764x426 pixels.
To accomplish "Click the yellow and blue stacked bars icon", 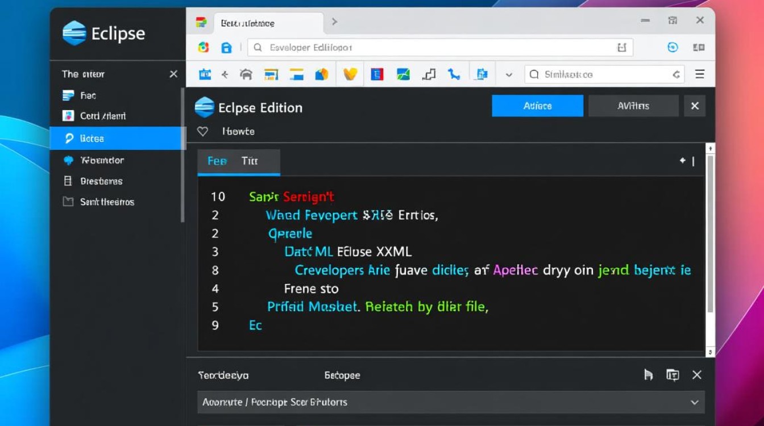I will pyautogui.click(x=296, y=74).
